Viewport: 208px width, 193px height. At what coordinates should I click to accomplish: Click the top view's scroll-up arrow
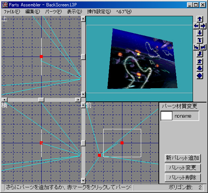tap(83, 19)
